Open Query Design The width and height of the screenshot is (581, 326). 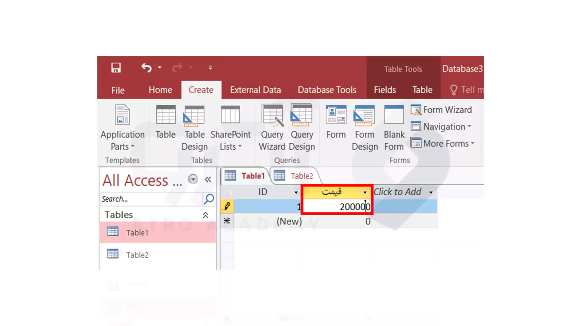click(x=302, y=128)
